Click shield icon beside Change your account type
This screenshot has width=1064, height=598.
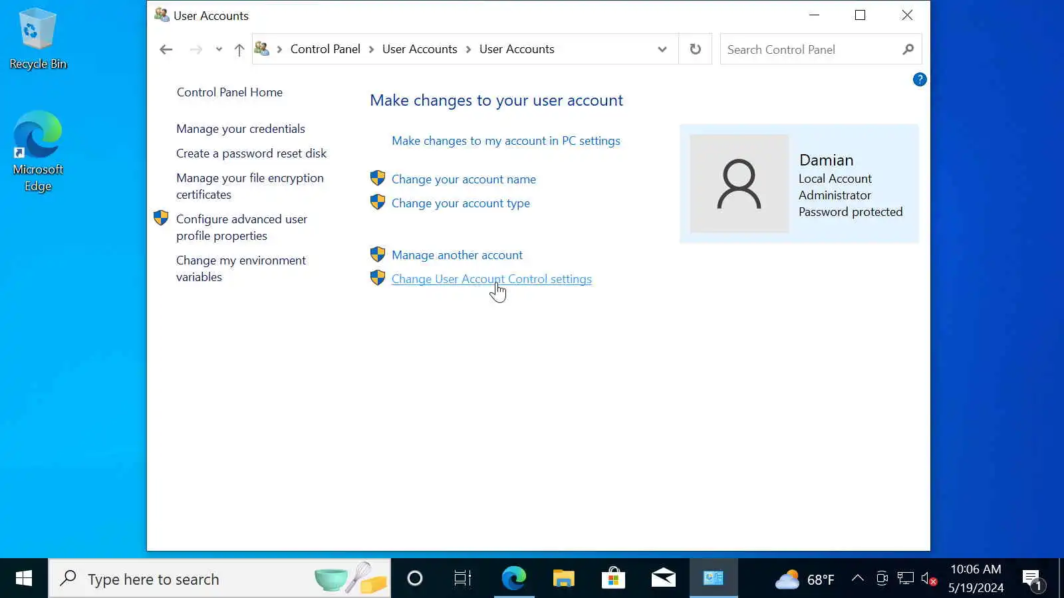click(x=378, y=202)
